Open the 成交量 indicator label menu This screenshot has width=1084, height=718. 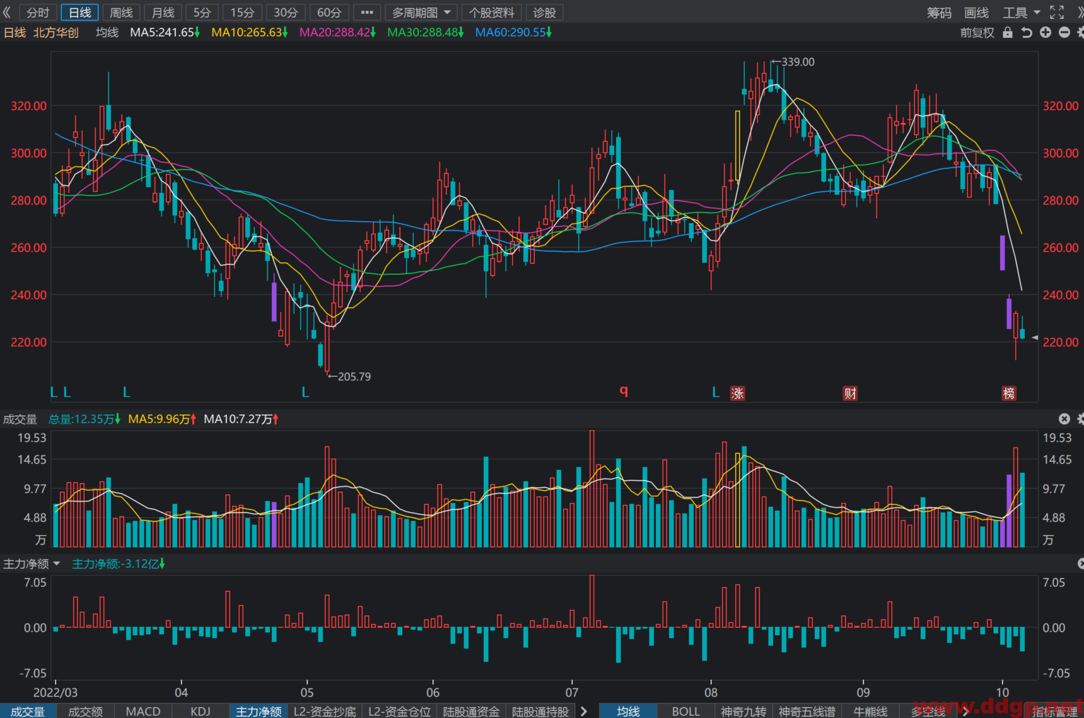tap(20, 419)
